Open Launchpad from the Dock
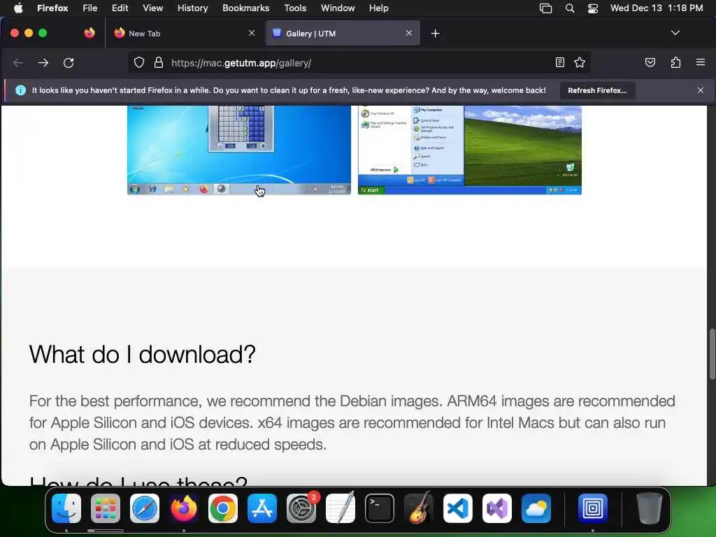 click(106, 508)
